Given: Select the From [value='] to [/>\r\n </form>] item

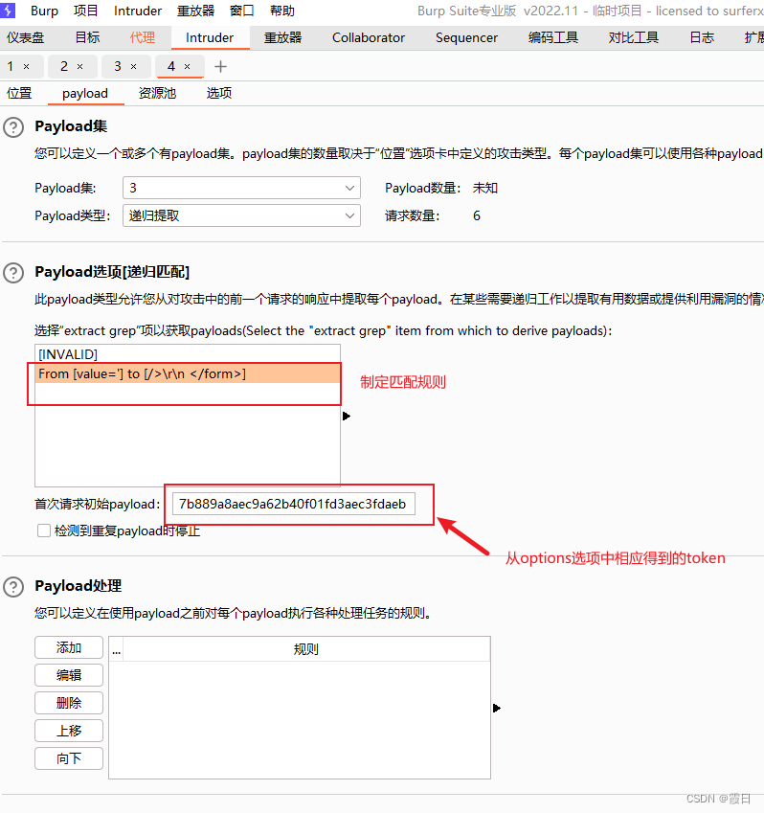Looking at the screenshot, I should coord(188,373).
